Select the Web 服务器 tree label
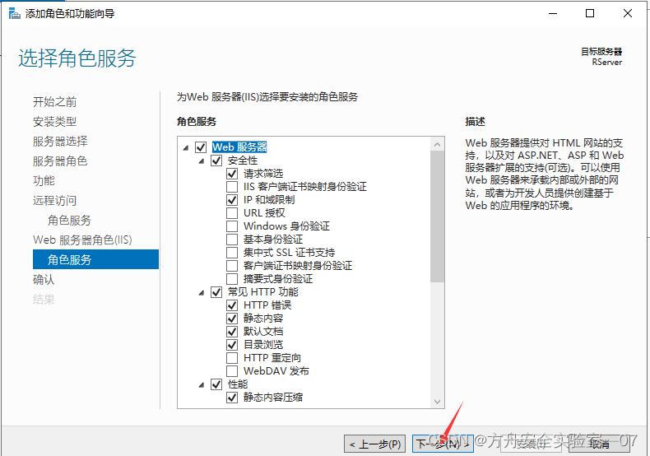Viewport: 650px width, 456px height. [x=239, y=147]
